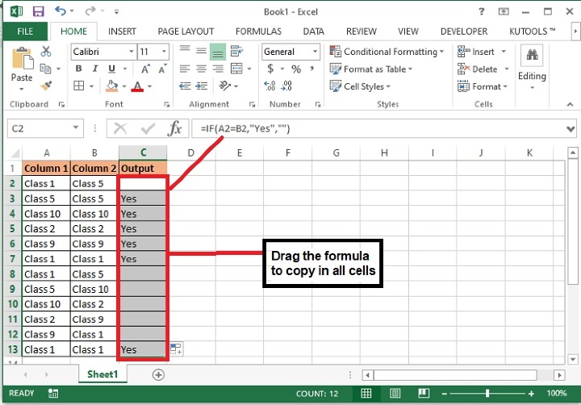Open the Name Box C2 dropdown
581x405 pixels.
pyautogui.click(x=76, y=127)
